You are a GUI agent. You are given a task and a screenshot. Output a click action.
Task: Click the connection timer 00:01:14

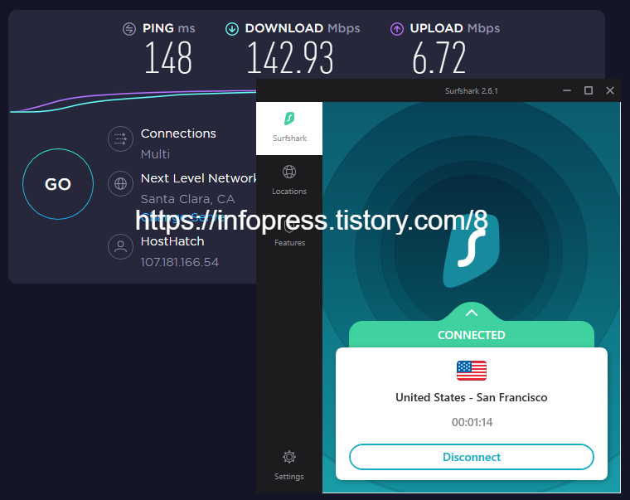pos(472,422)
